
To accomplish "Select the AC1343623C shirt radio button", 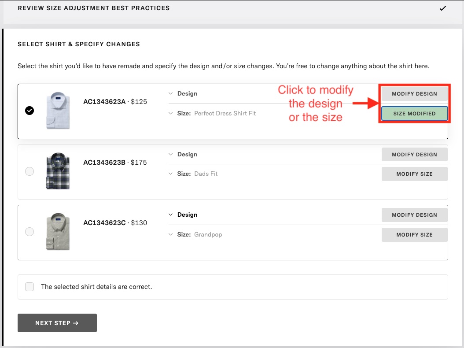I will (x=29, y=232).
